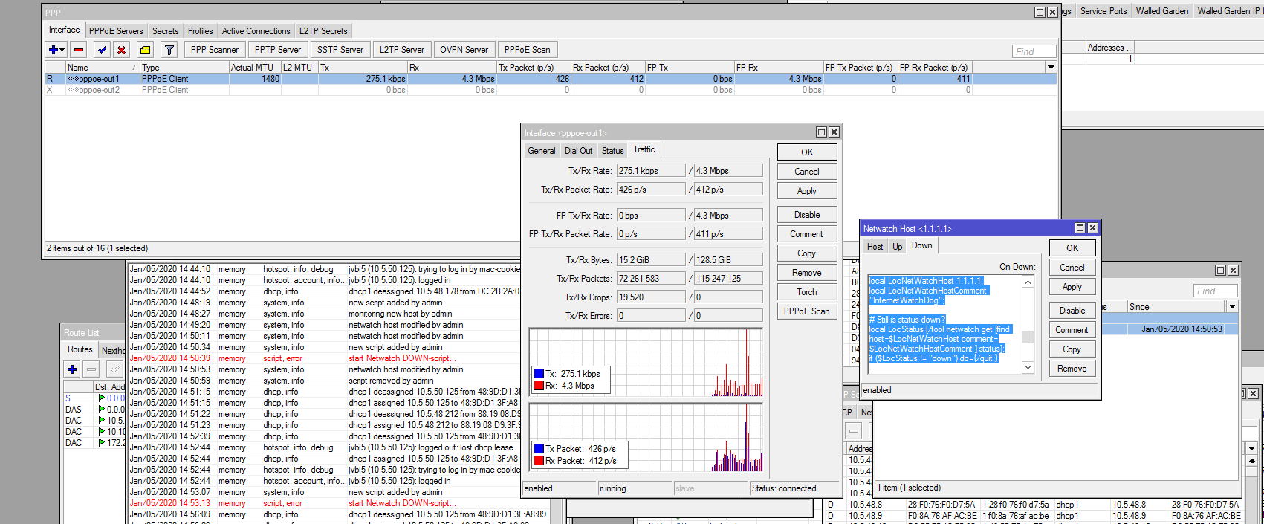Switch to PPPoE Servers tab
The image size is (1264, 524).
point(116,31)
